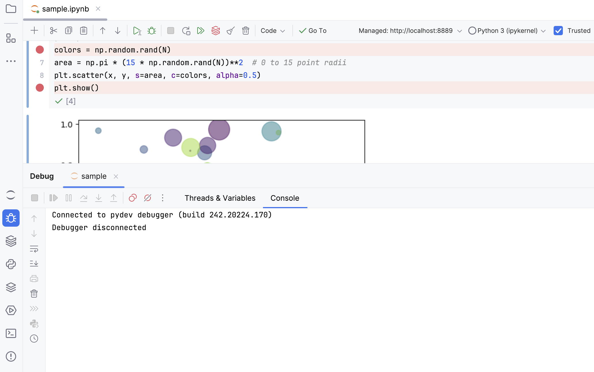Close the sample.ipynb editor tab
The width and height of the screenshot is (594, 372).
98,9
